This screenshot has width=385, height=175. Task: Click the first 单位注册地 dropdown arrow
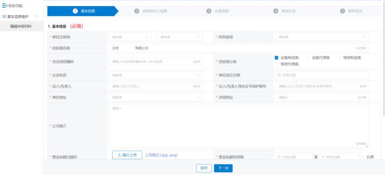[147, 37]
